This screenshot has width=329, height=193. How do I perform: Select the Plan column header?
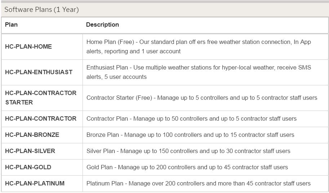click(11, 24)
